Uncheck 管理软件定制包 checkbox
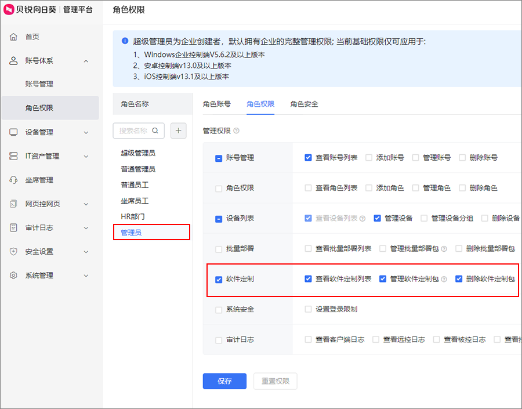 383,279
